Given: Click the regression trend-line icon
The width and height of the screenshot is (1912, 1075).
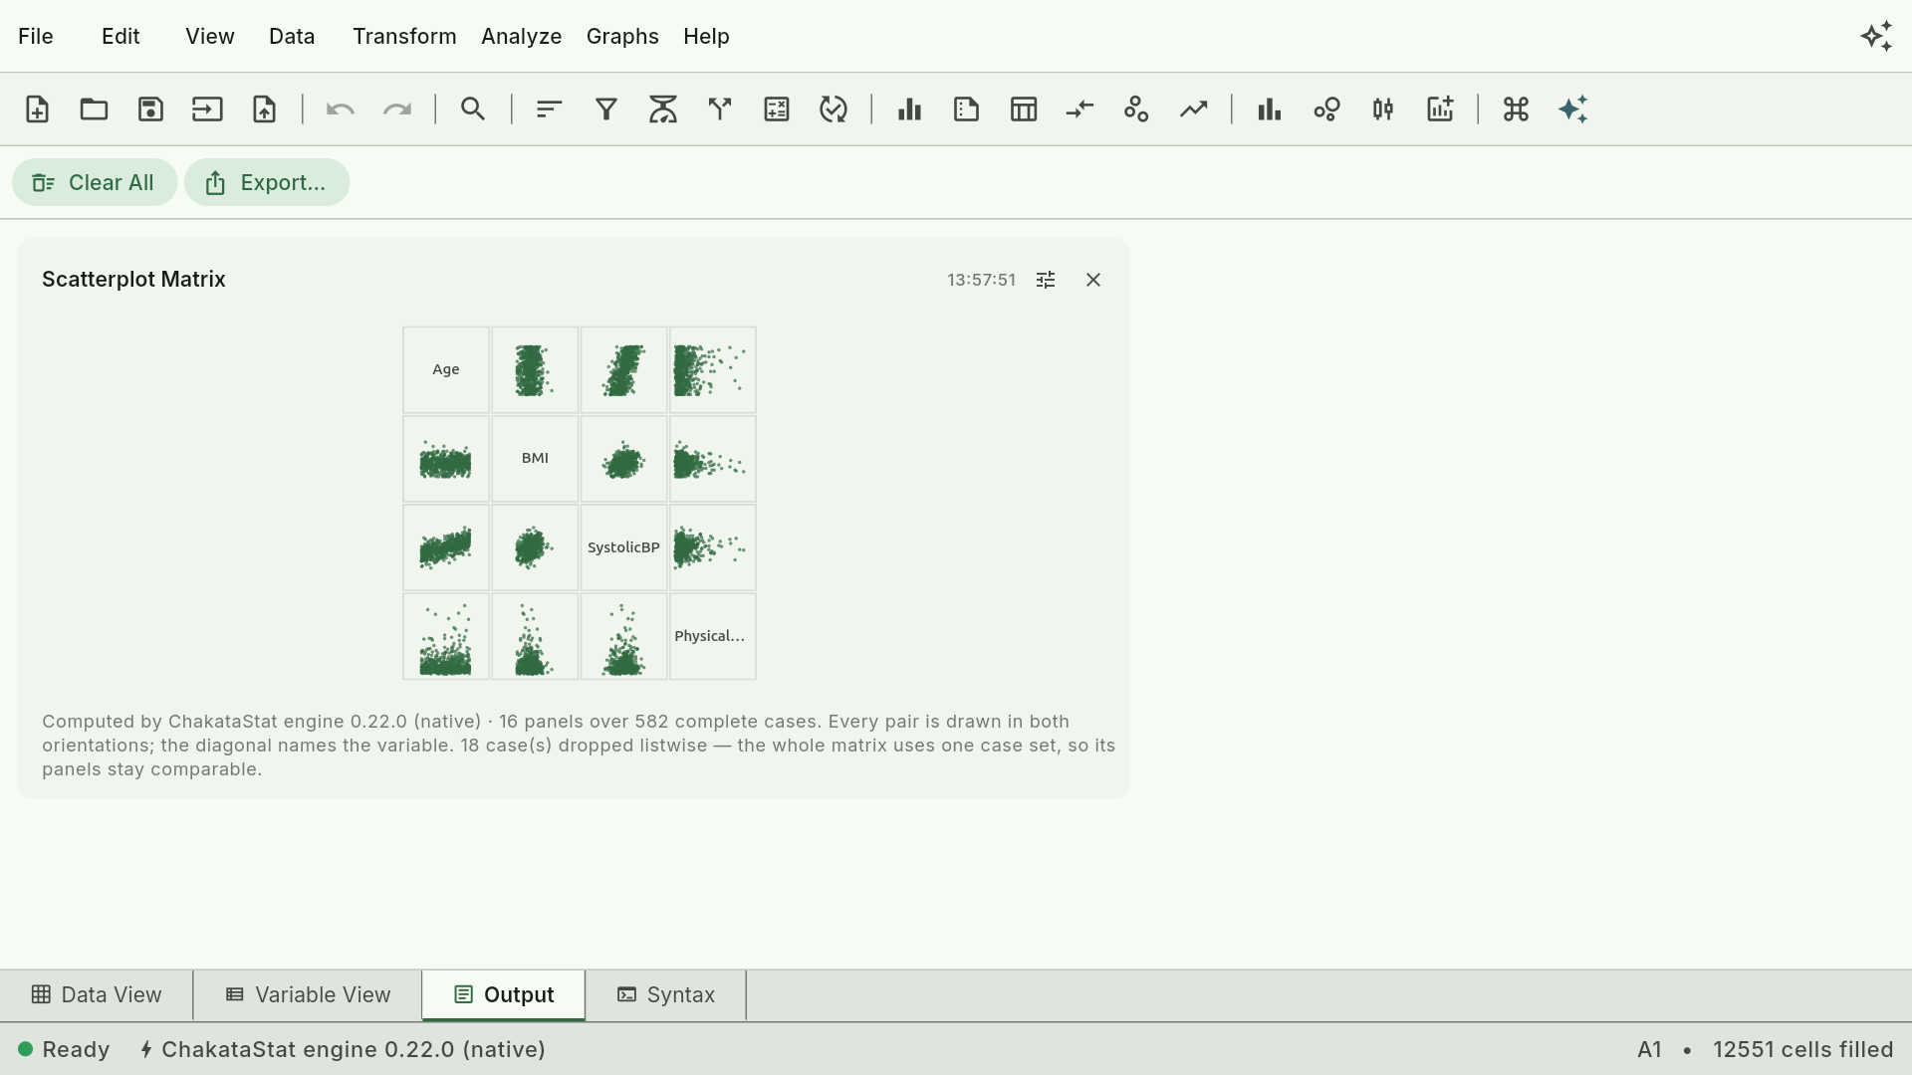Looking at the screenshot, I should pos(1194,109).
